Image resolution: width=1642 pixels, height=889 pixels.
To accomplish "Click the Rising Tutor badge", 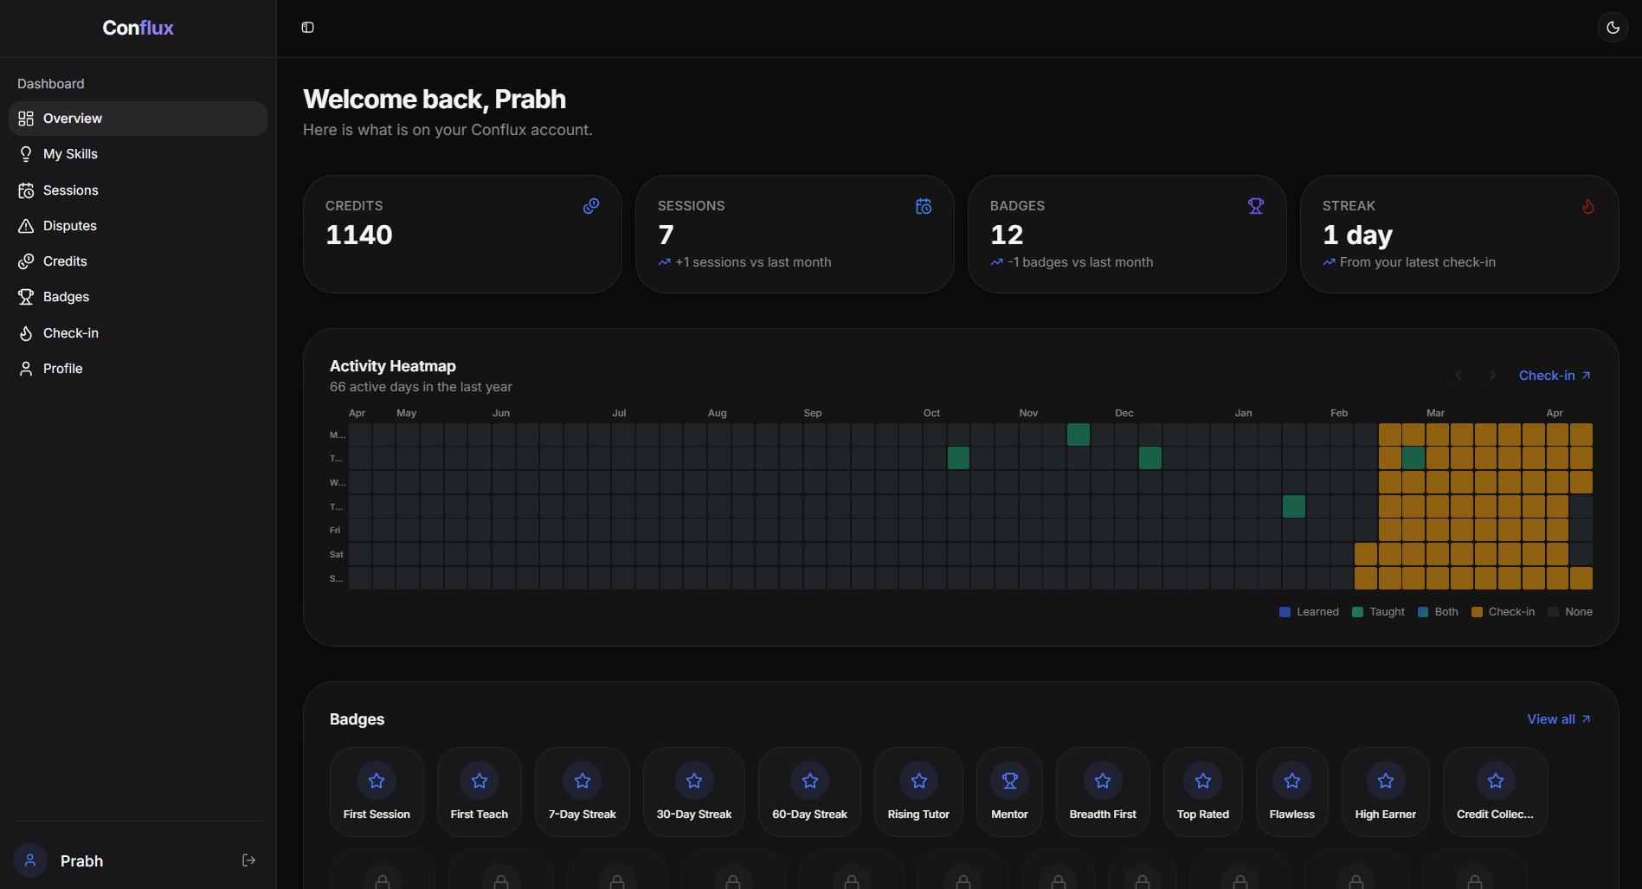I will (918, 792).
